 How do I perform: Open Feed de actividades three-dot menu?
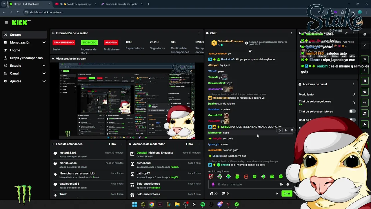coord(122,144)
